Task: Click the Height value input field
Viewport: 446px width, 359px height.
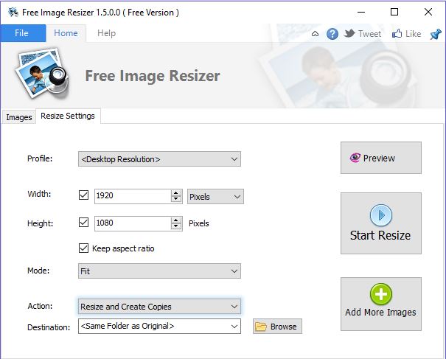Action: (x=132, y=223)
